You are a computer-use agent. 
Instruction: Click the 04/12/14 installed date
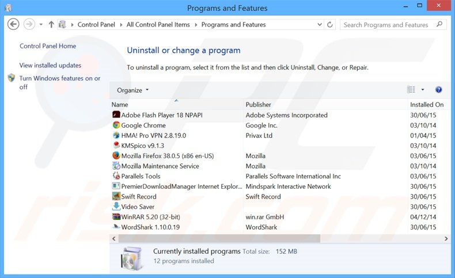(423, 217)
